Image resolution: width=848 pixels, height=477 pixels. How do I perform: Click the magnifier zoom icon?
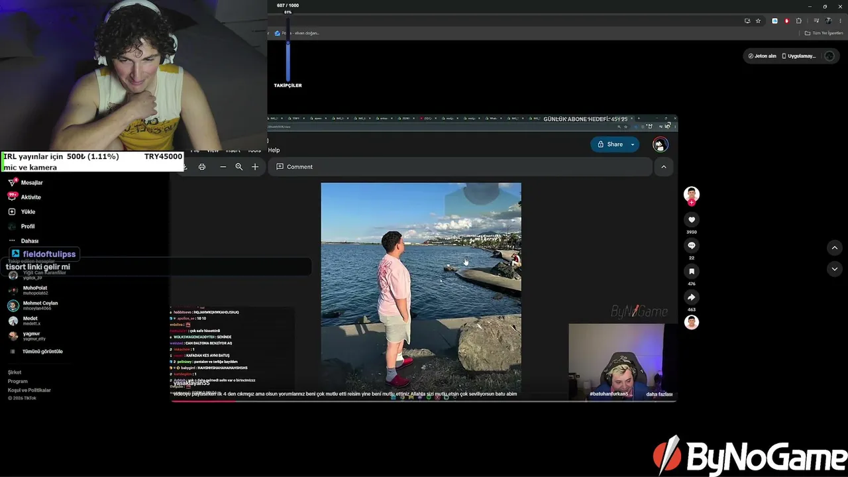pos(239,167)
